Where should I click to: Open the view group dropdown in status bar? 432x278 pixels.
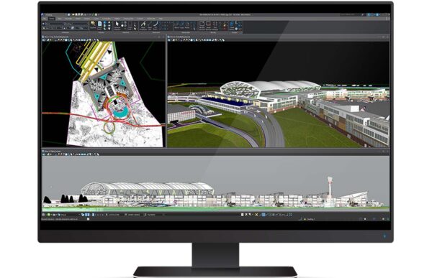[x=70, y=215]
